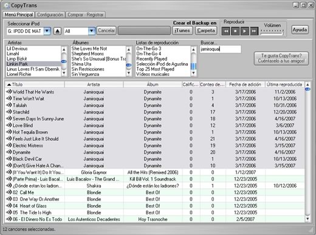Select artist Lionel Richie
316x235 pixels.
tap(33, 74)
